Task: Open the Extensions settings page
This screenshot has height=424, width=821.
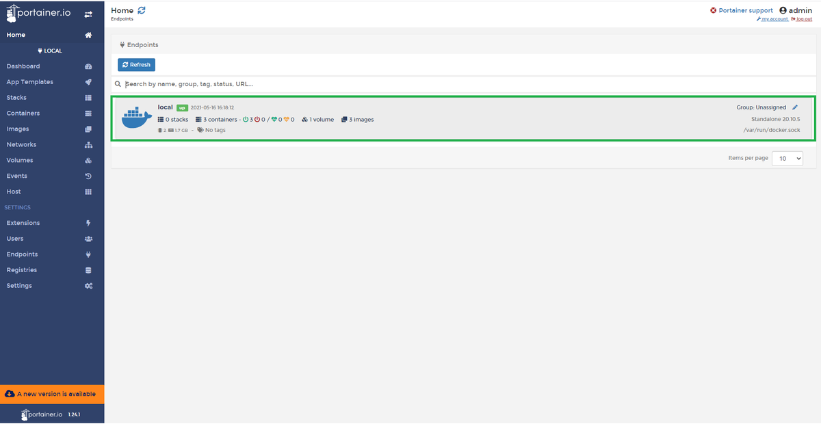Action: [52, 224]
